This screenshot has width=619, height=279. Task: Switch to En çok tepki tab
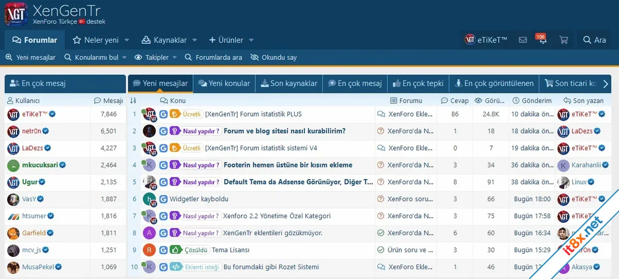click(418, 83)
